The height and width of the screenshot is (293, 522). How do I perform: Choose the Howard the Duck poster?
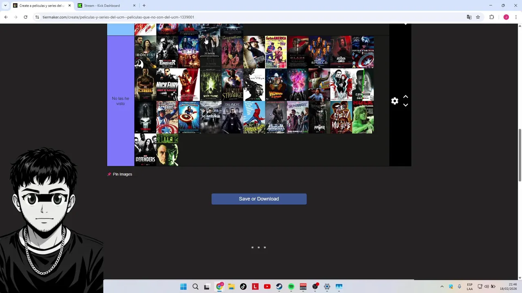coord(276,85)
